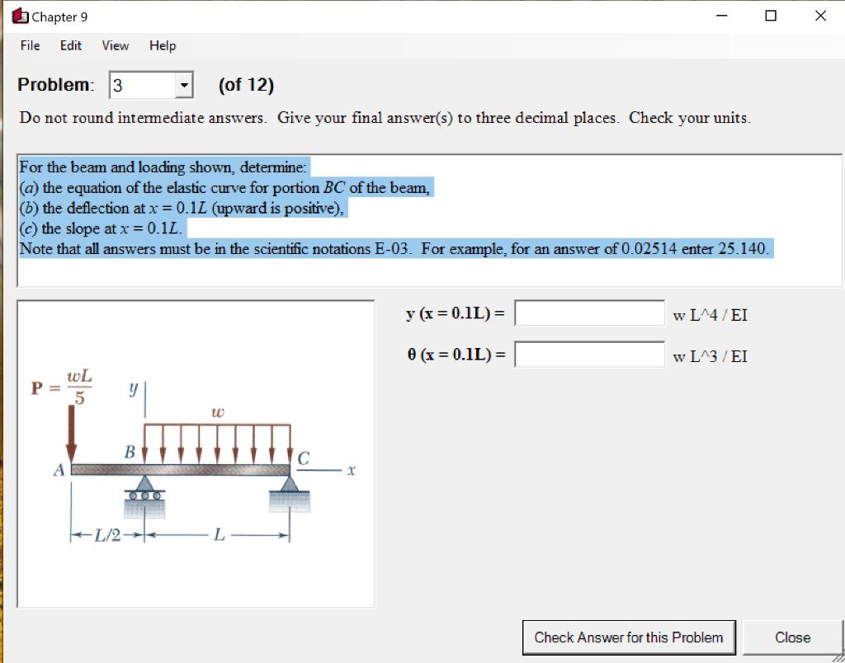This screenshot has height=663, width=845.
Task: Click the w L^4 / EI units label
Action: click(x=710, y=315)
